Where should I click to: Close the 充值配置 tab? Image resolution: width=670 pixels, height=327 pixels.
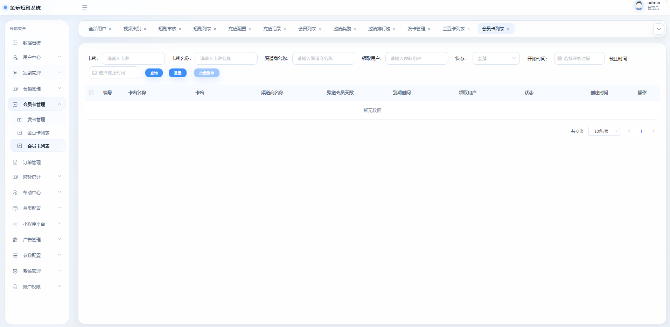tap(250, 29)
